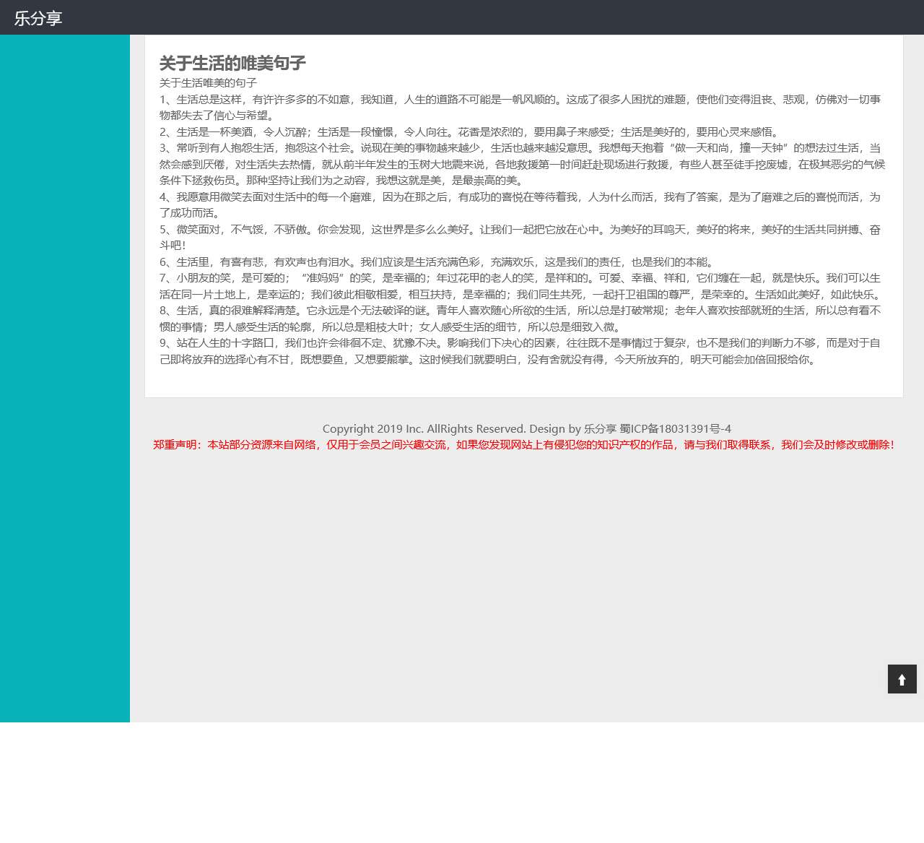Image resolution: width=924 pixels, height=843 pixels.
Task: Click the 乐分享 site logo
Action: (38, 18)
